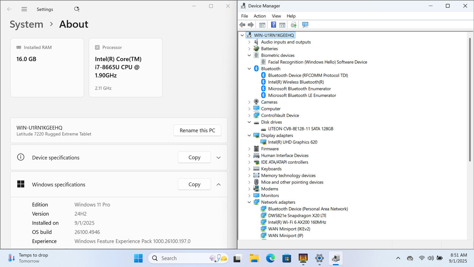Click the volume speaker tray icon
The width and height of the screenshot is (474, 267).
[430, 258]
